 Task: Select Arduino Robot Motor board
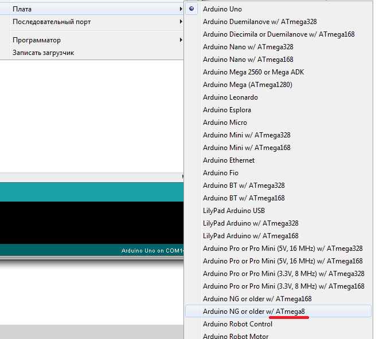pos(278,336)
